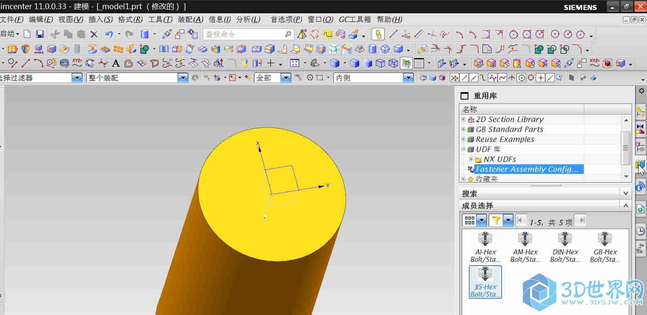Screen dimensions: 647x315
Task: Toggle Quadrant Point snap
Action: [531, 78]
